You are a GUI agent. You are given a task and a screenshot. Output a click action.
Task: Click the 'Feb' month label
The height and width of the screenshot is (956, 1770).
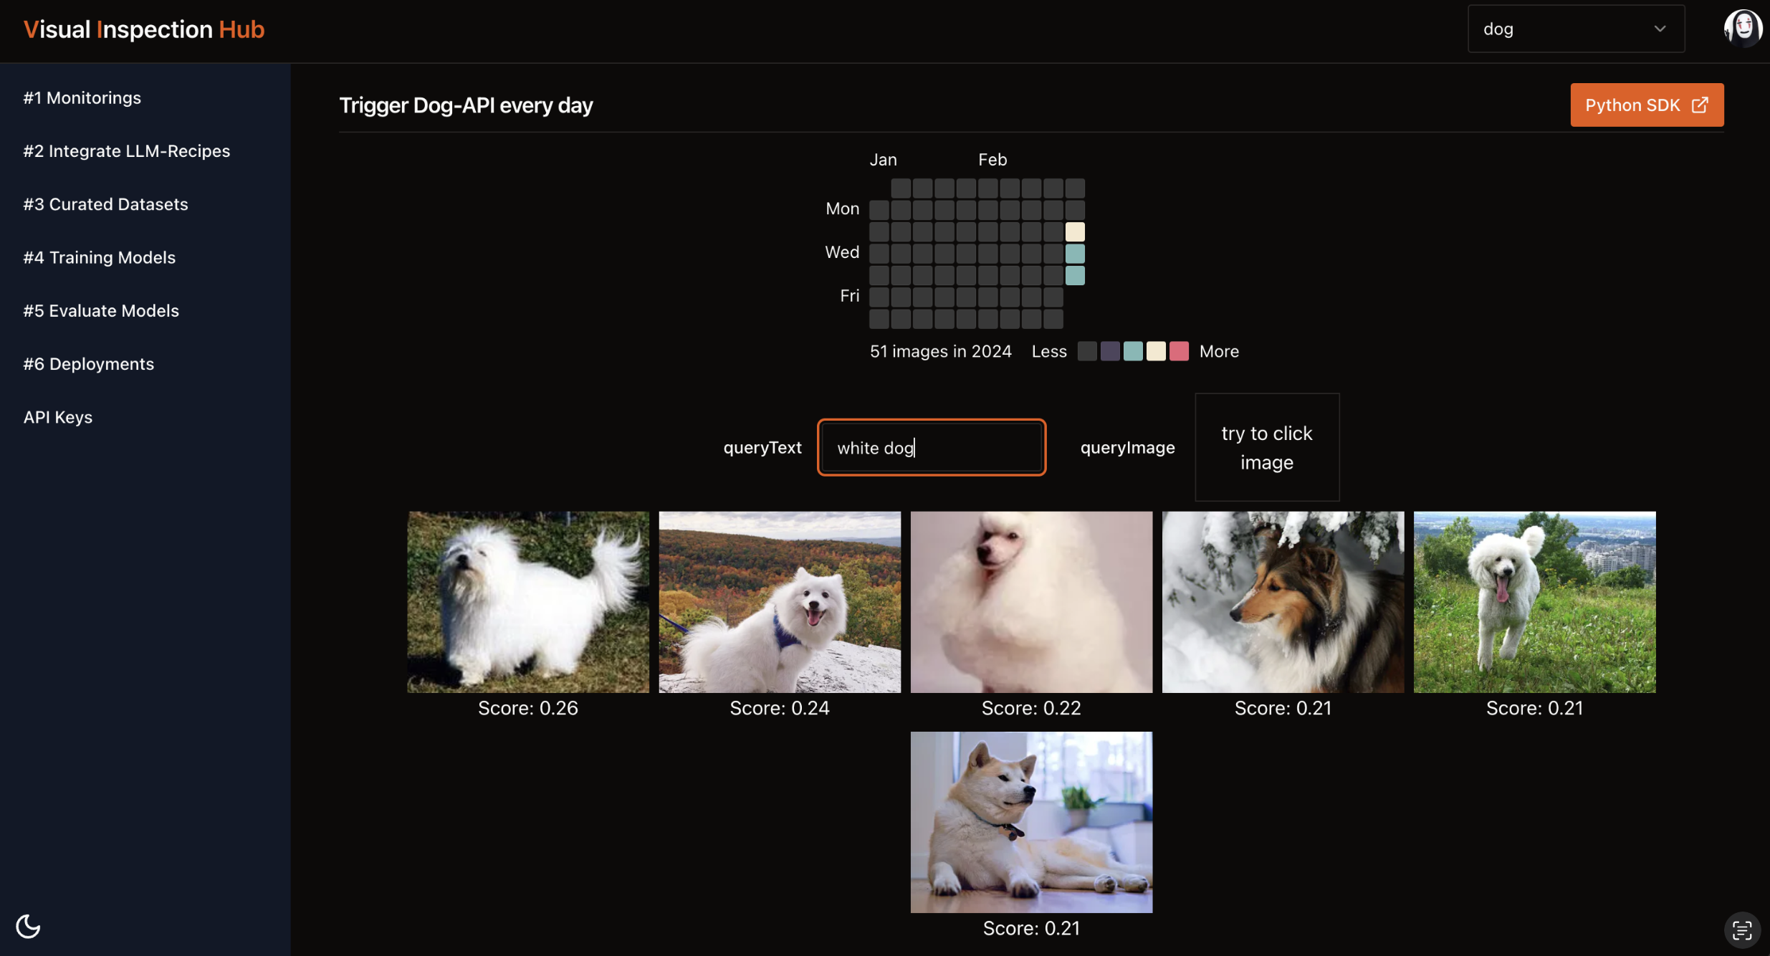(x=992, y=159)
